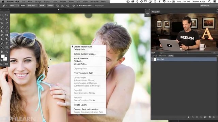This screenshot has height=122, width=218.
Task: Select the Rectangle shape tool
Action: [x=6, y=47]
